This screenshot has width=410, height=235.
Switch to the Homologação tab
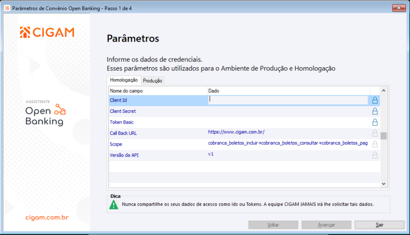pyautogui.click(x=124, y=80)
